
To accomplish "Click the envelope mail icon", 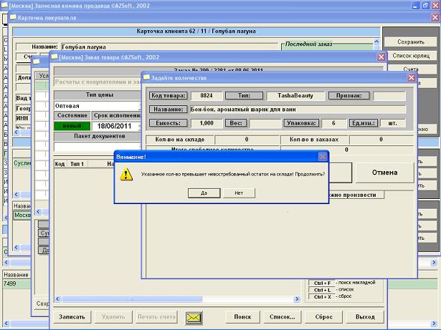I will pos(194,318).
